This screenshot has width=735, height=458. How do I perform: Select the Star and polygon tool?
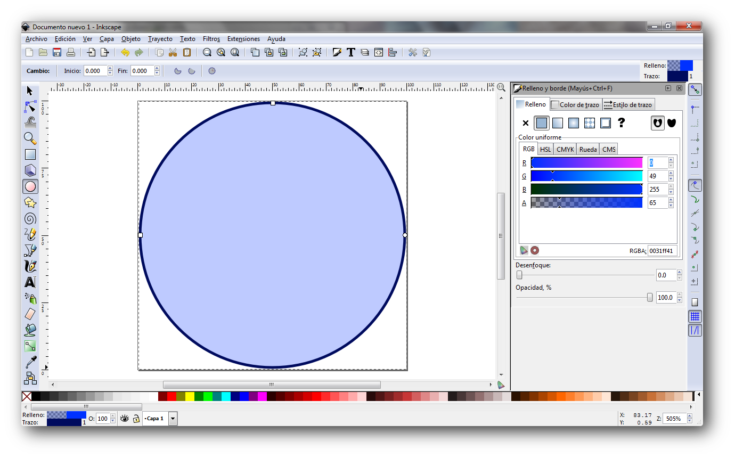tap(30, 202)
